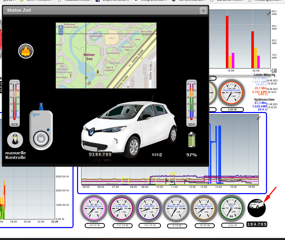Screen dimensions: 285x240
Task: Click the Kölner Zoo label on map
Action: coord(89,57)
